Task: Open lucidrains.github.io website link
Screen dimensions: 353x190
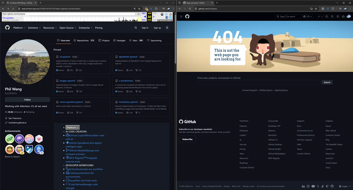Action: [x=17, y=122]
